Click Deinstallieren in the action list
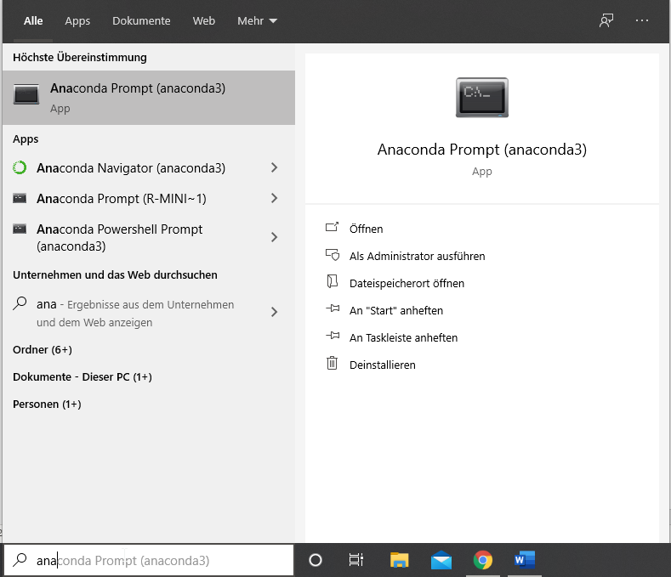The height and width of the screenshot is (577, 671). coord(382,365)
